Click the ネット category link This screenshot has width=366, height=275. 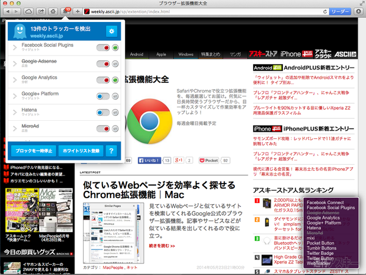[132, 268]
